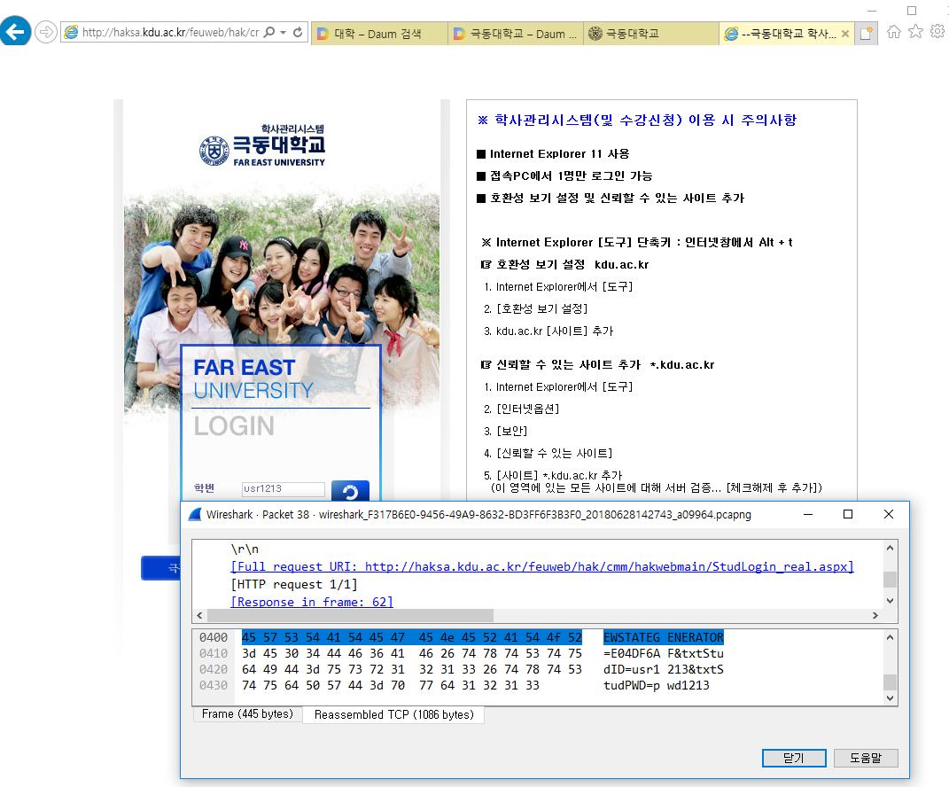
Task: Switch to the '극동대학교 – Daum' tab
Action: click(x=516, y=34)
